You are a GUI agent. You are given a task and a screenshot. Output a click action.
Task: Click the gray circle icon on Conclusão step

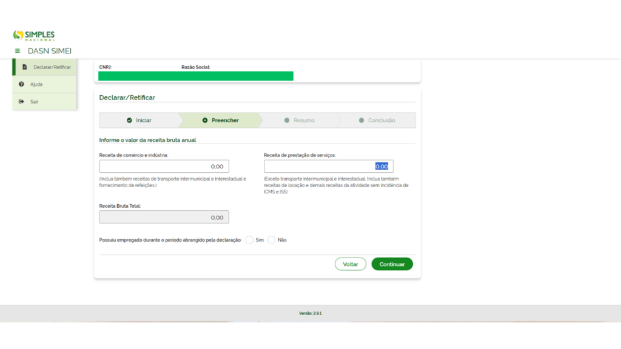363,120
